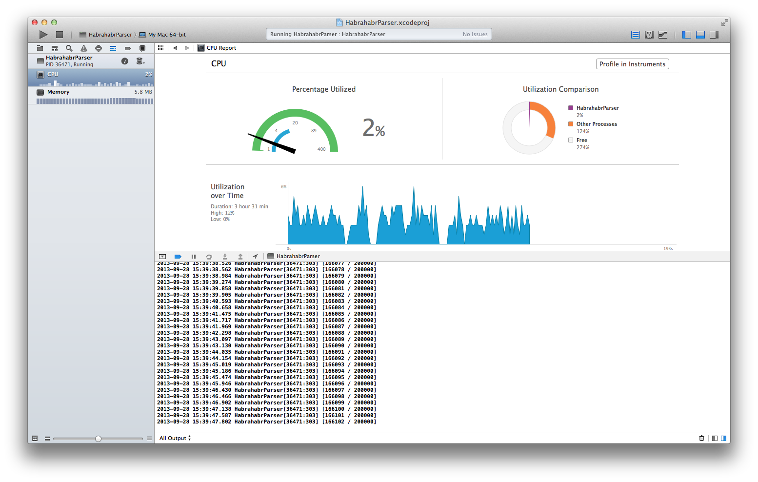
Task: Open process view options dropdown in navigator
Action: (140, 61)
